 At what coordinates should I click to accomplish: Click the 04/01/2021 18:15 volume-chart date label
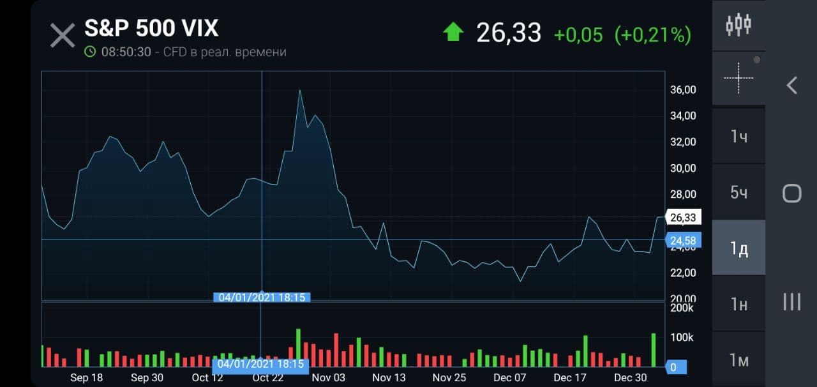[262, 365]
